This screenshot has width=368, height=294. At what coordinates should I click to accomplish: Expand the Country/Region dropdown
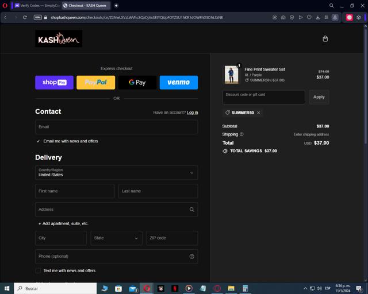pyautogui.click(x=116, y=173)
